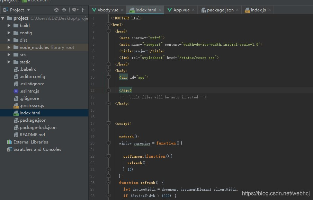Image resolution: width=313 pixels, height=200 pixels.
Task: Close the index.html tab
Action: pos(160,10)
